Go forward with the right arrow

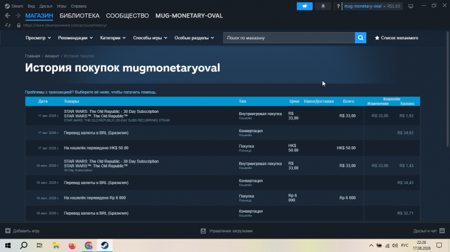click(18, 16)
